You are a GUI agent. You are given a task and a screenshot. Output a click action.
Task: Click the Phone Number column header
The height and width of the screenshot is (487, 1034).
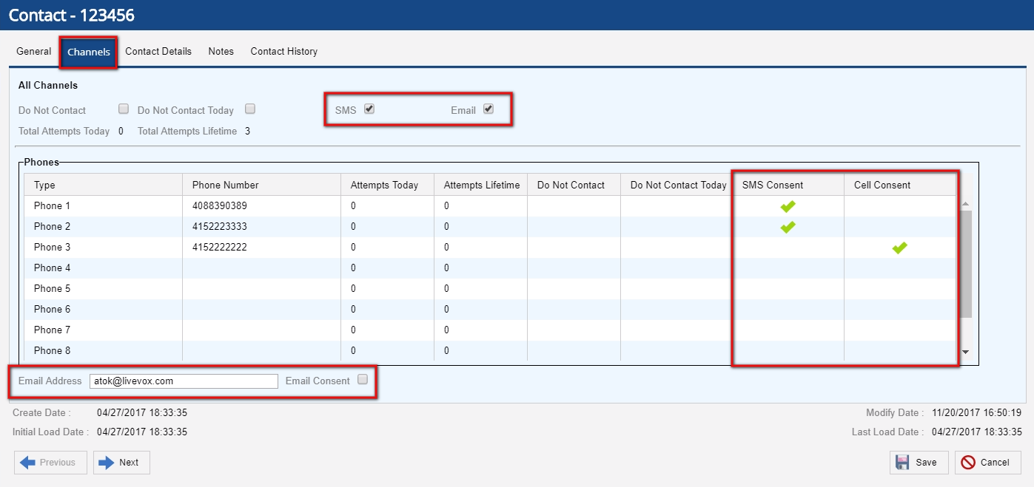(x=261, y=185)
